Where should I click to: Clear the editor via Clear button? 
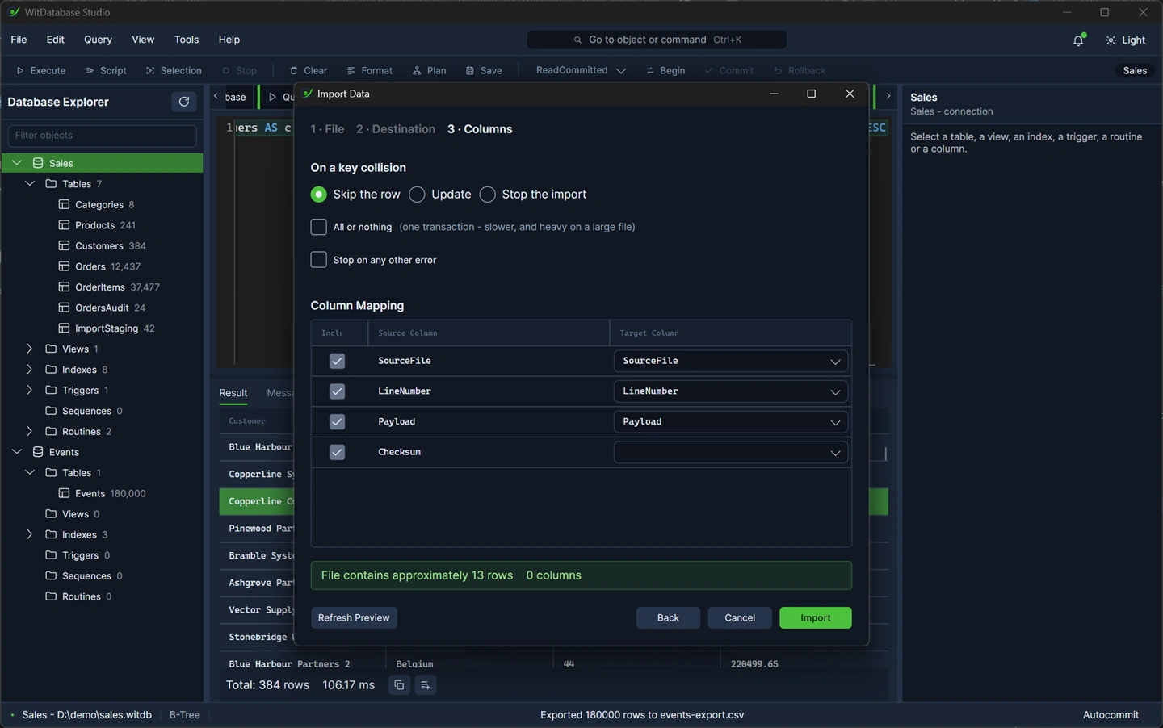click(308, 70)
